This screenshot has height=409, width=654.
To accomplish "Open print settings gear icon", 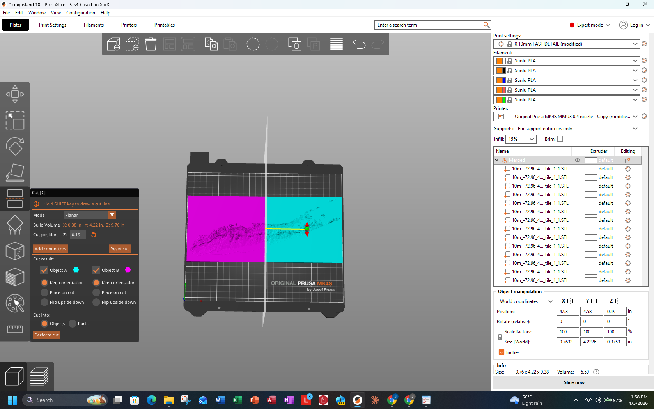I will pos(644,44).
